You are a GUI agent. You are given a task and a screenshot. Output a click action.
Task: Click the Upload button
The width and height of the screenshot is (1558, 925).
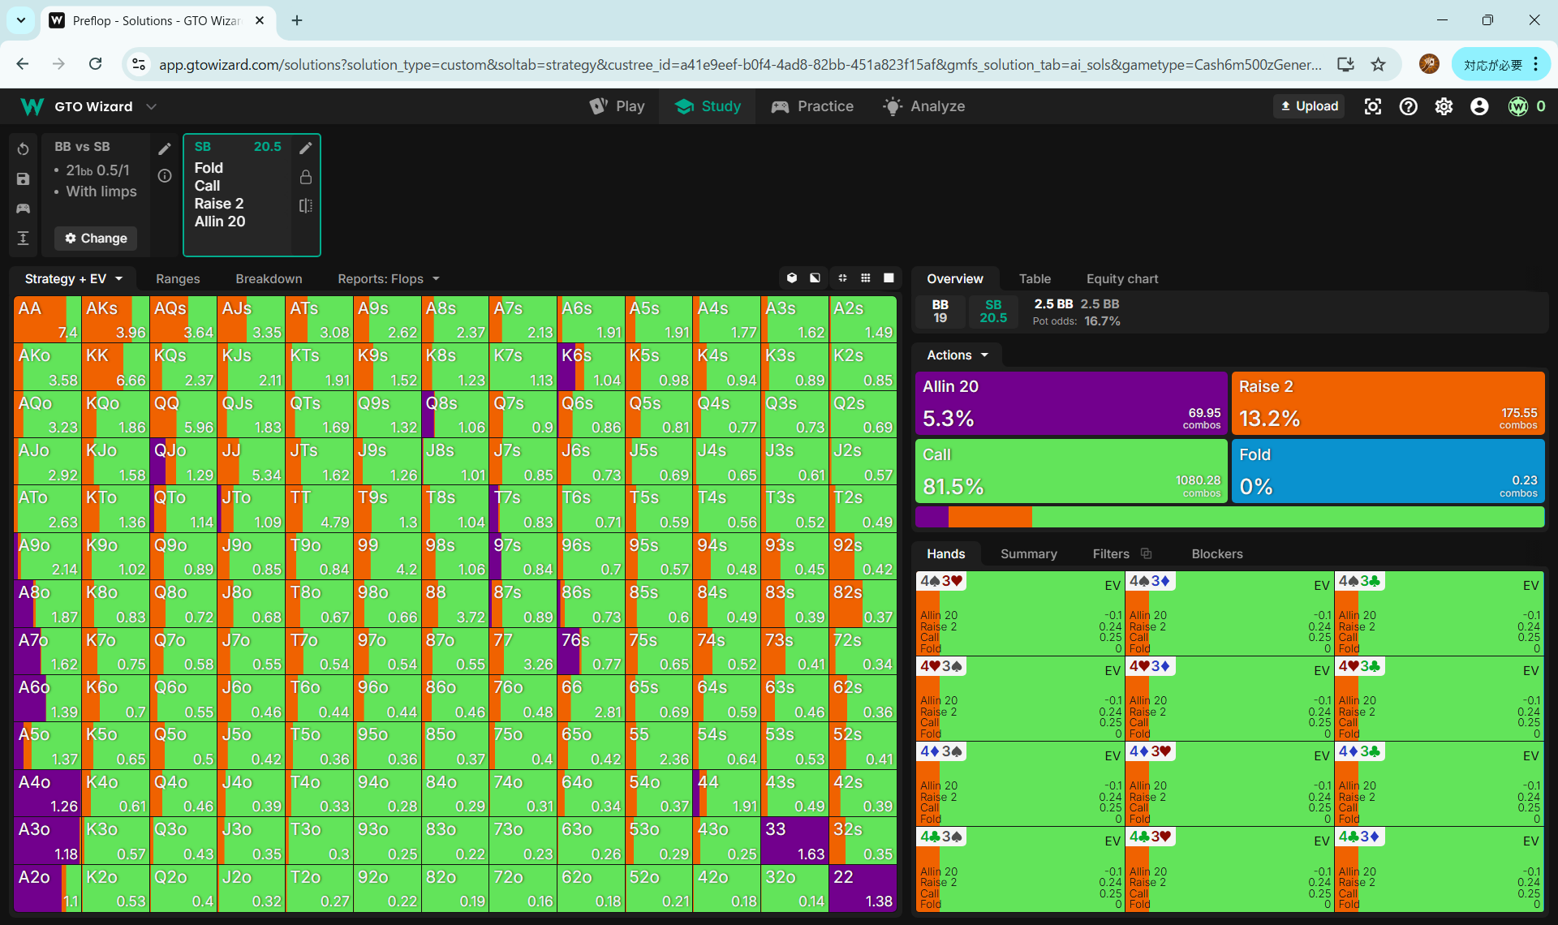(x=1309, y=106)
